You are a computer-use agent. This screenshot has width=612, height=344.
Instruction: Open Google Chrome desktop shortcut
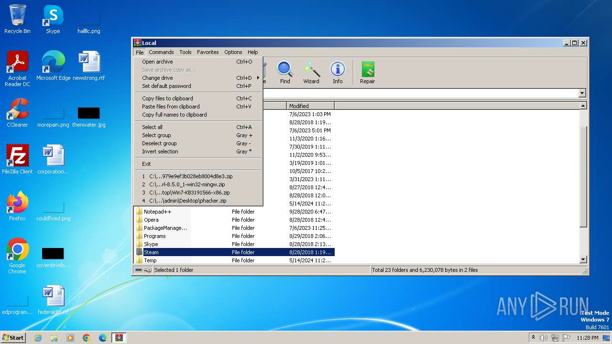17,256
